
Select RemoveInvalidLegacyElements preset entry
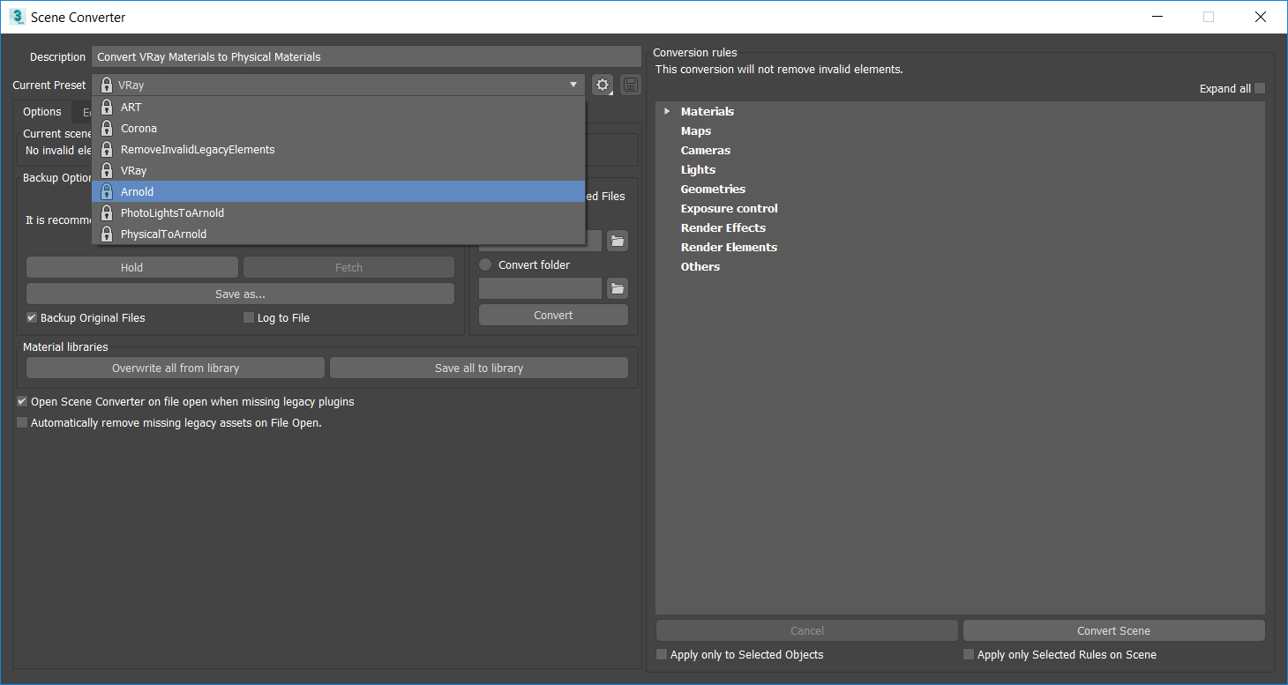198,149
